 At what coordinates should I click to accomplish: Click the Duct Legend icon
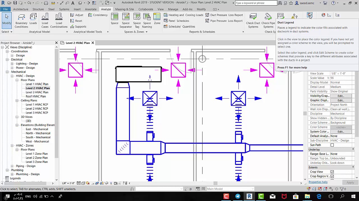click(x=309, y=16)
